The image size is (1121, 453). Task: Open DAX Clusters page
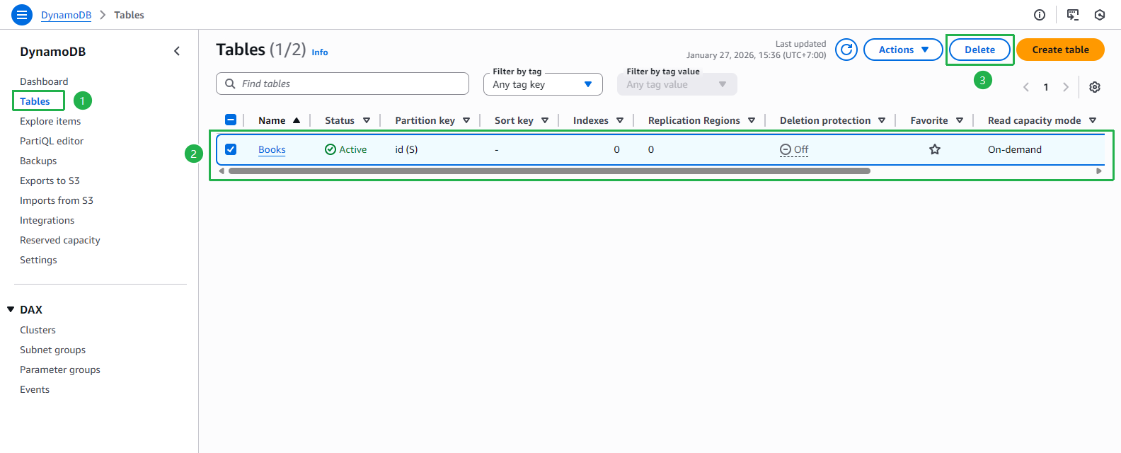(38, 330)
